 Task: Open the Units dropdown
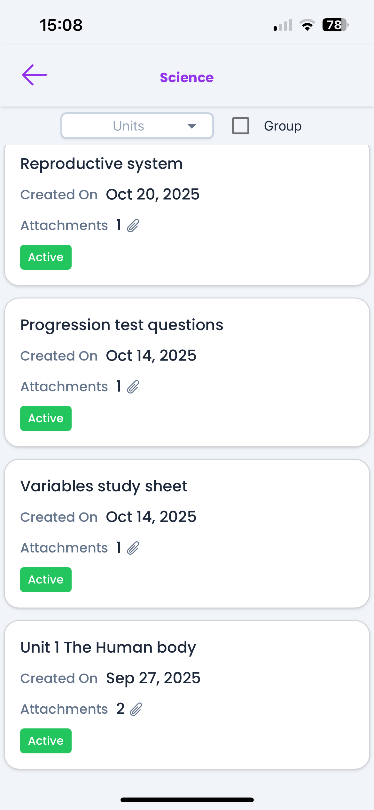137,126
